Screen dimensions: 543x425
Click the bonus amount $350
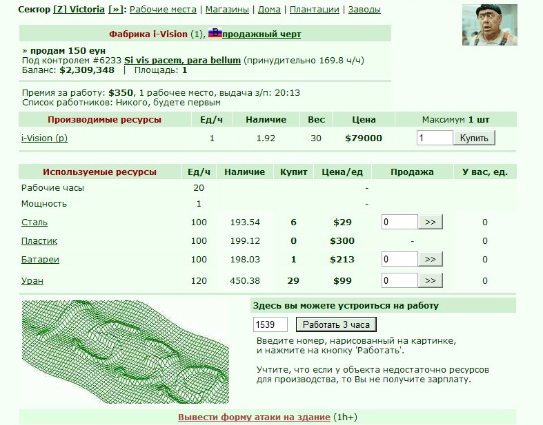[x=121, y=93]
